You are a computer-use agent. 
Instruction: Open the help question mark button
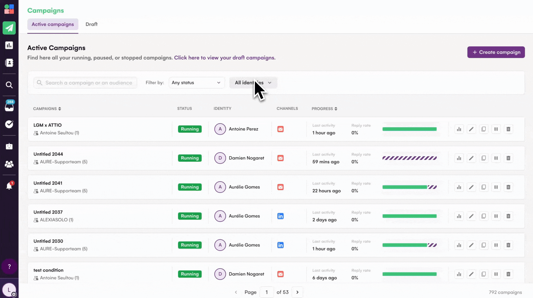pyautogui.click(x=9, y=267)
